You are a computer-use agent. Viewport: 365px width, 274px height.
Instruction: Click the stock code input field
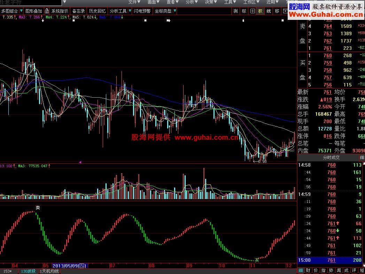coord(31,2)
